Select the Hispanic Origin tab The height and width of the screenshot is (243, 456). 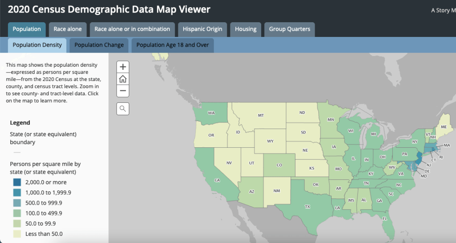(202, 29)
